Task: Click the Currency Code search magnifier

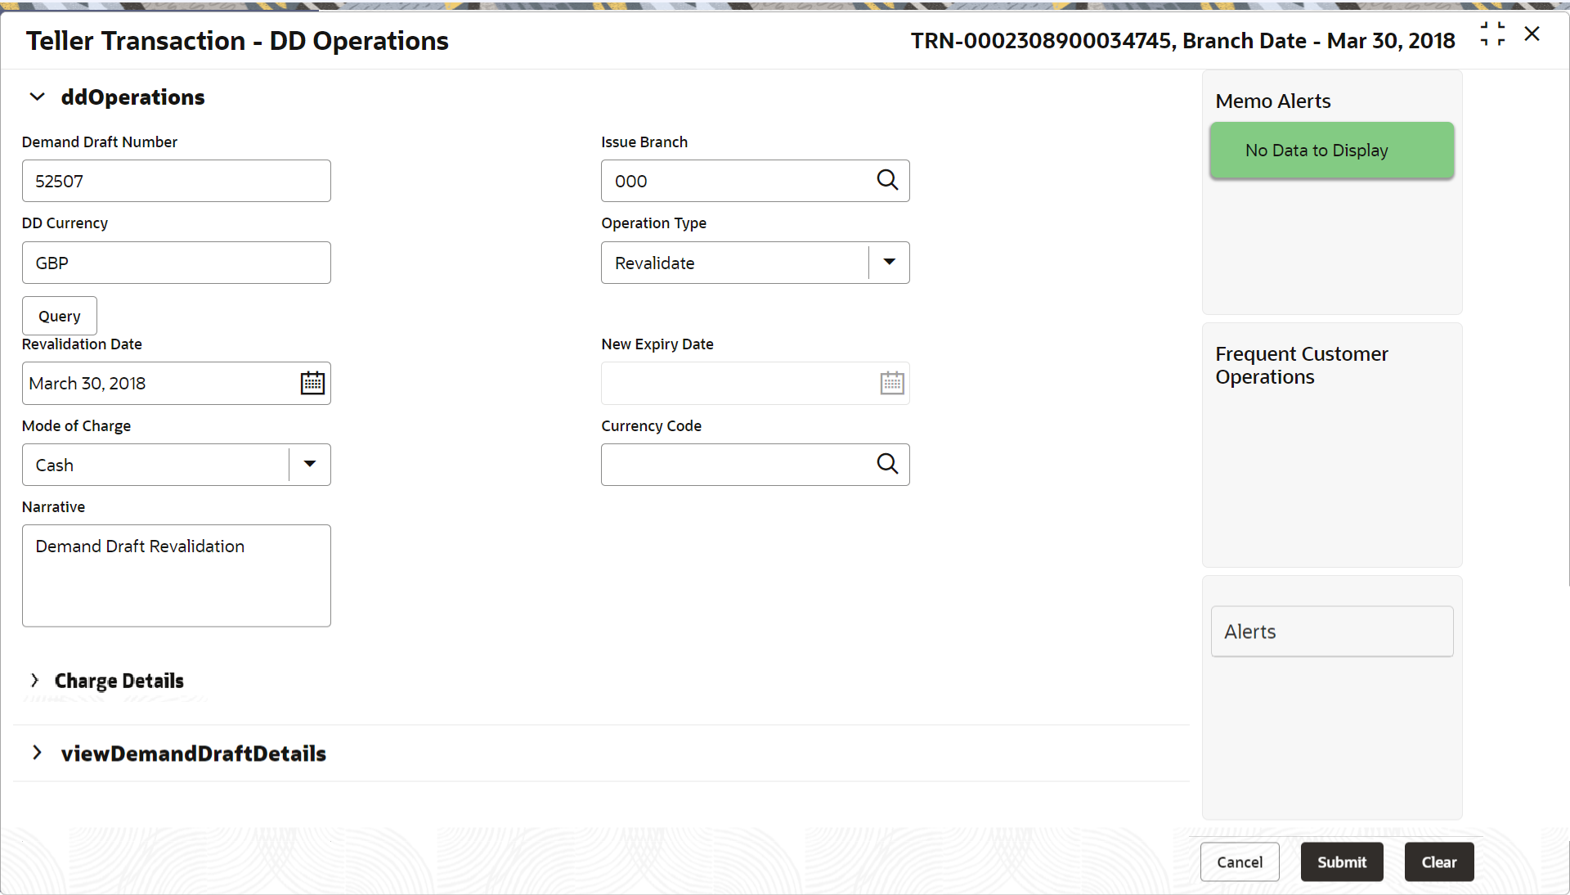Action: tap(887, 464)
